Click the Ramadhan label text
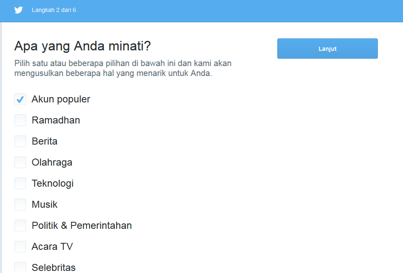Screen dimensions: 403x273 (x=56, y=120)
